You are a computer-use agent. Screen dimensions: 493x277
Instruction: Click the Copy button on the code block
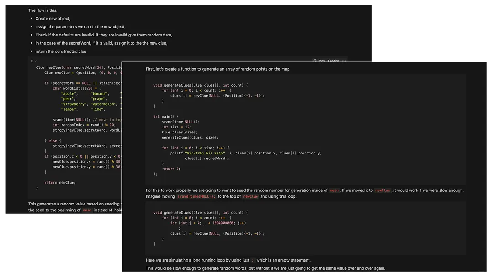(319, 61)
